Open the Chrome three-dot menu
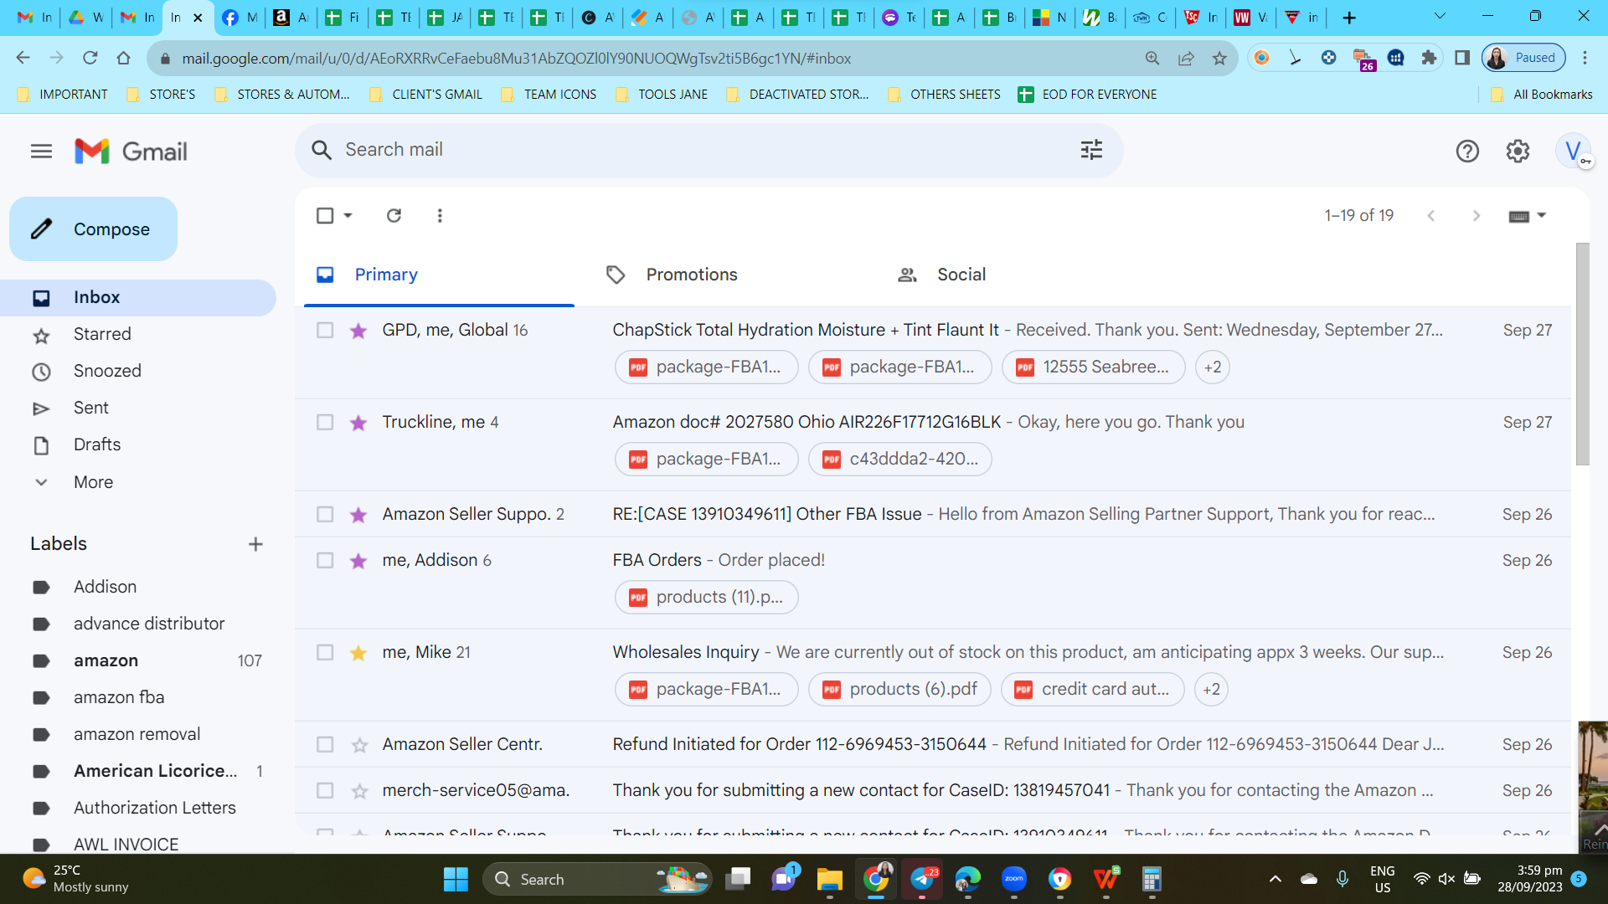Image resolution: width=1608 pixels, height=904 pixels. click(x=1585, y=58)
